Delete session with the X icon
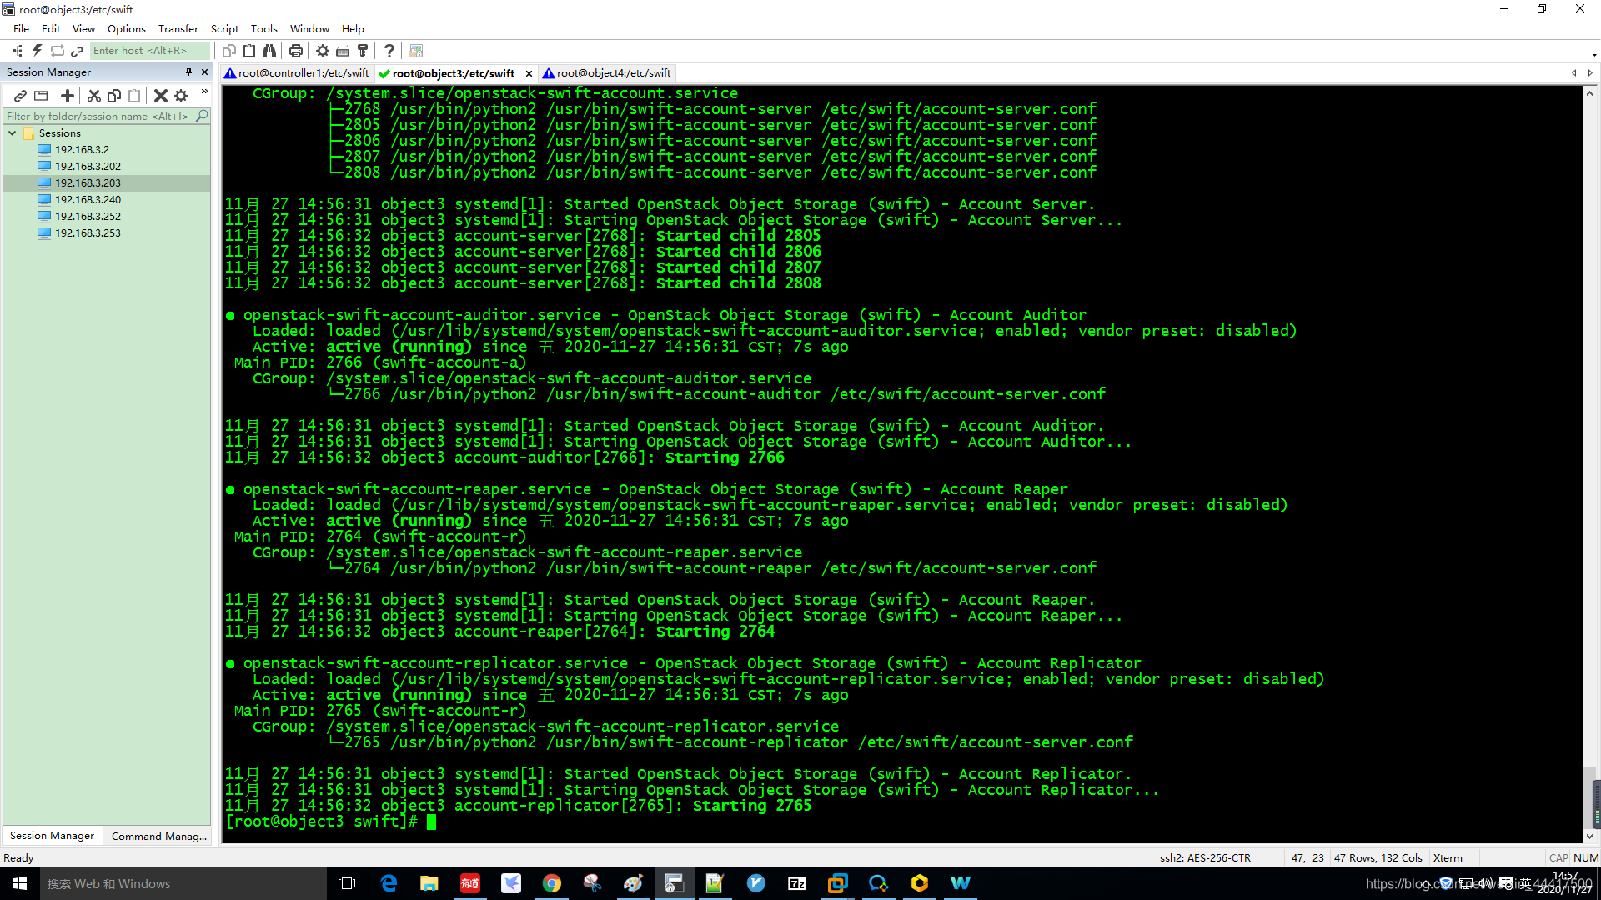This screenshot has height=900, width=1601. tap(161, 96)
